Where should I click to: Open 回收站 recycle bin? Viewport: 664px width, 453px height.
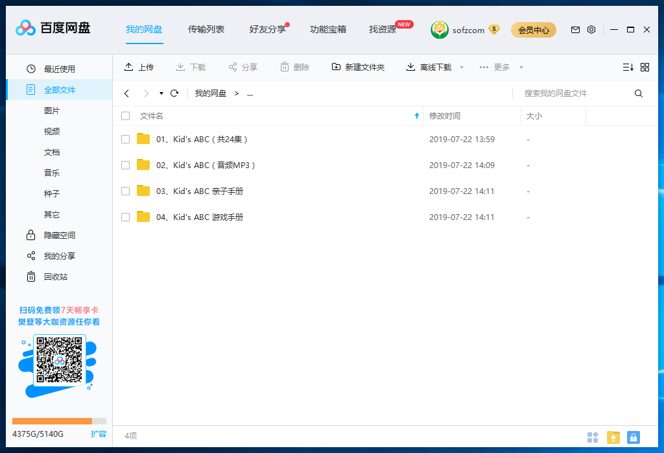[x=47, y=276]
